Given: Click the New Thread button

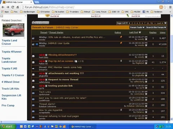Looking at the screenshot, I should coord(40,23).
